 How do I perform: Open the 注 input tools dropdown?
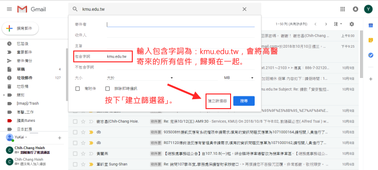pos(338,24)
